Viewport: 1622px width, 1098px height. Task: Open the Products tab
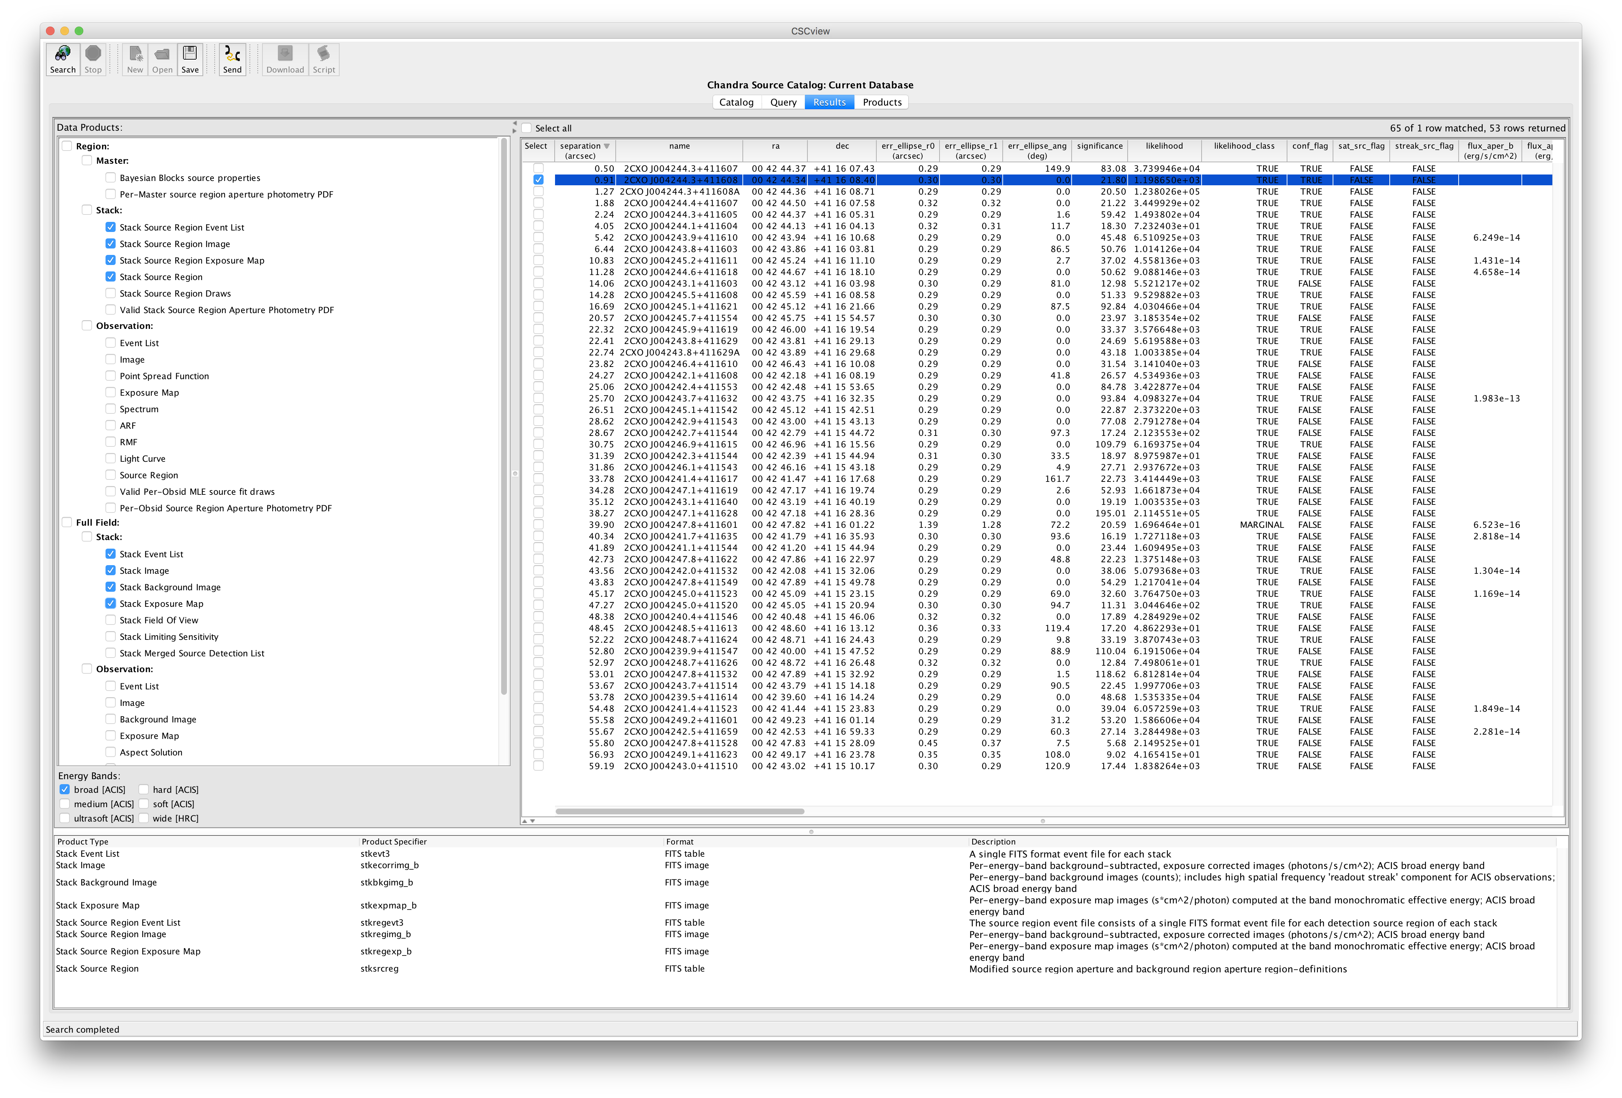881,103
